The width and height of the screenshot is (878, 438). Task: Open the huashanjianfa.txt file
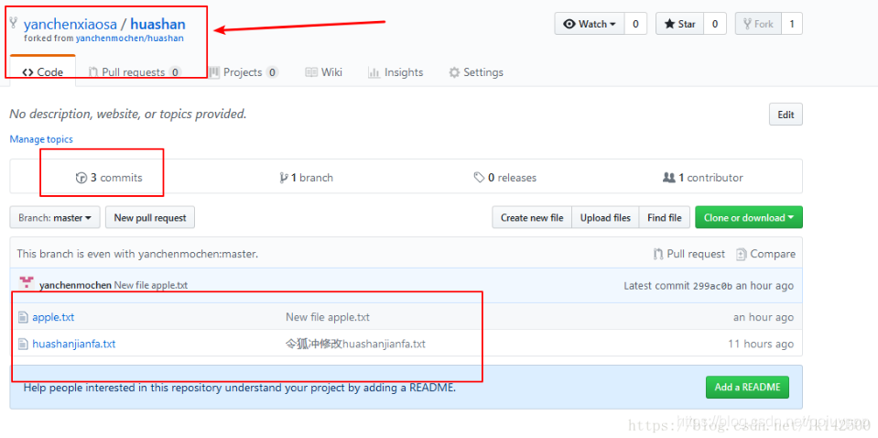[x=74, y=344]
